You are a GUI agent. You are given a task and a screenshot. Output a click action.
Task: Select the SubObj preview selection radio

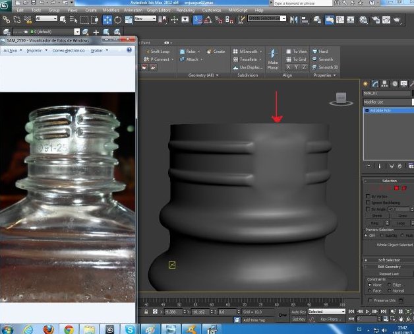click(x=382, y=235)
